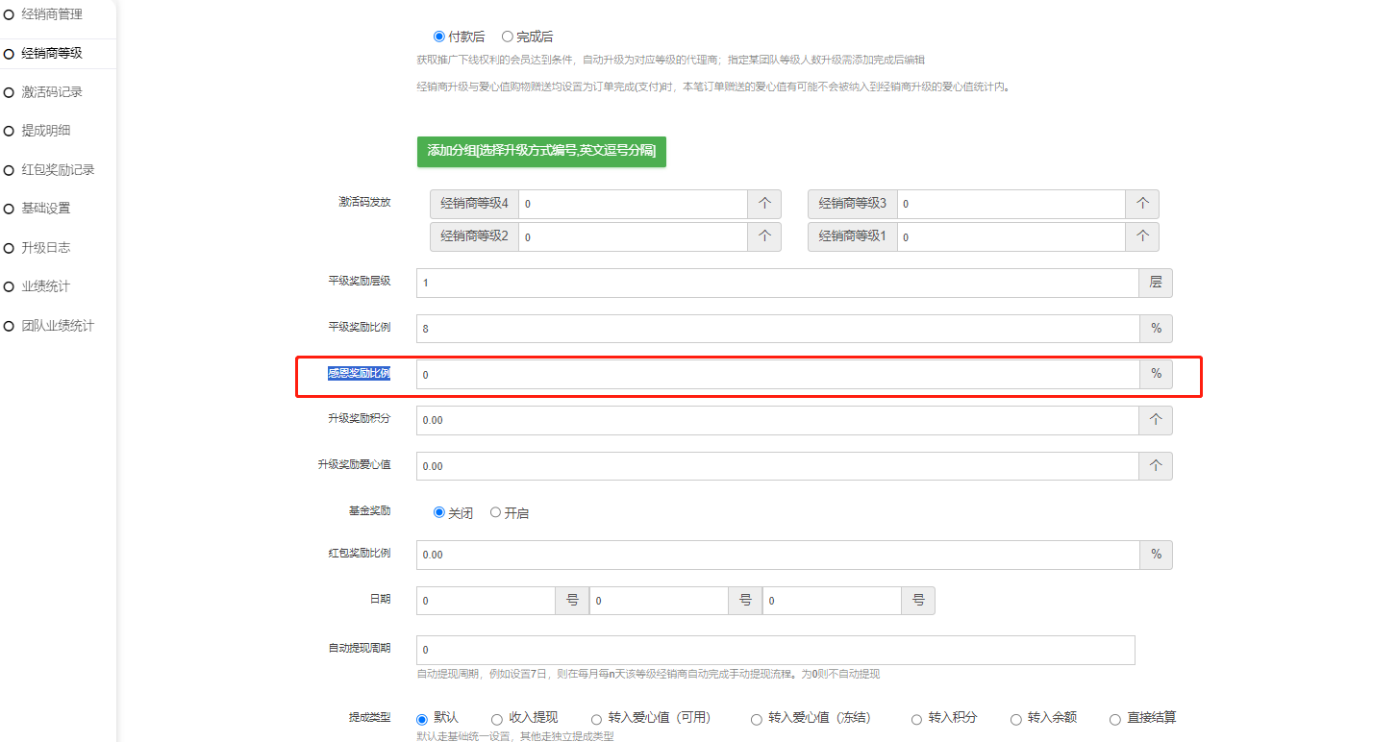The width and height of the screenshot is (1398, 742).
Task: Select the 付款后 radio option
Action: point(439,37)
